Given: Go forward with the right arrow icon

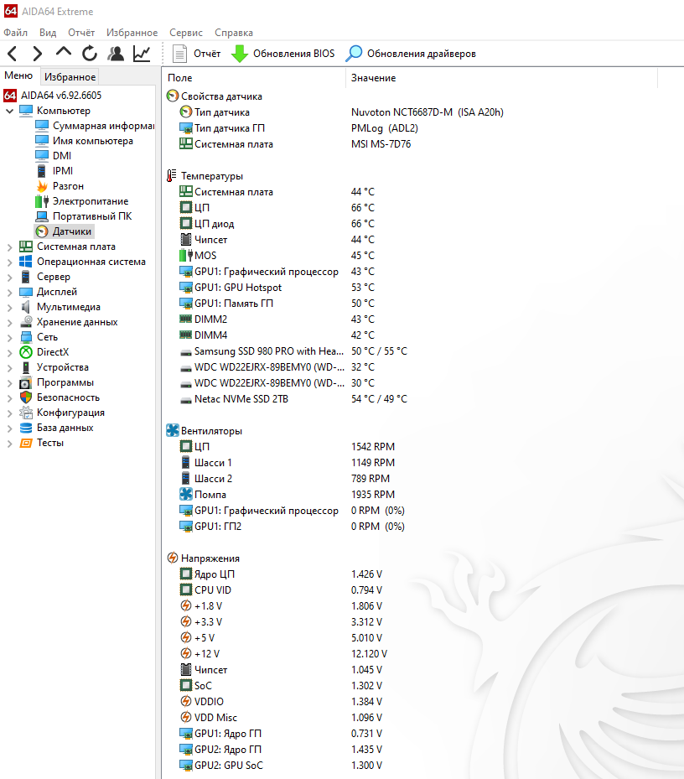Looking at the screenshot, I should 37,53.
